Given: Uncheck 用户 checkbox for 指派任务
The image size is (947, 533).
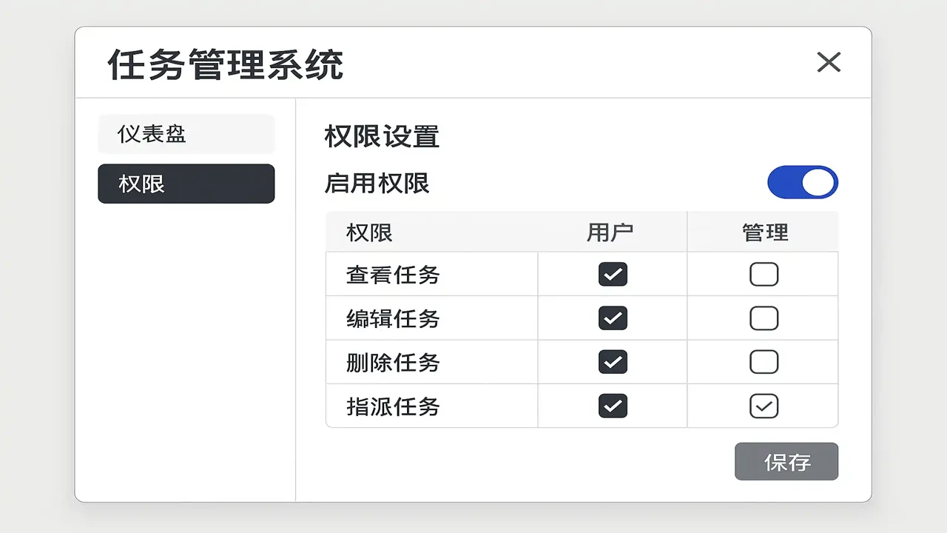Looking at the screenshot, I should (613, 406).
